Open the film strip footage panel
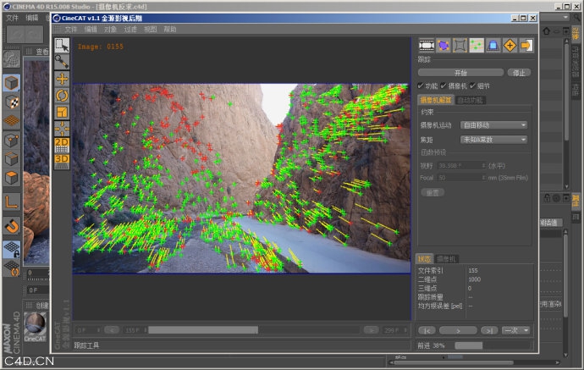 (427, 46)
